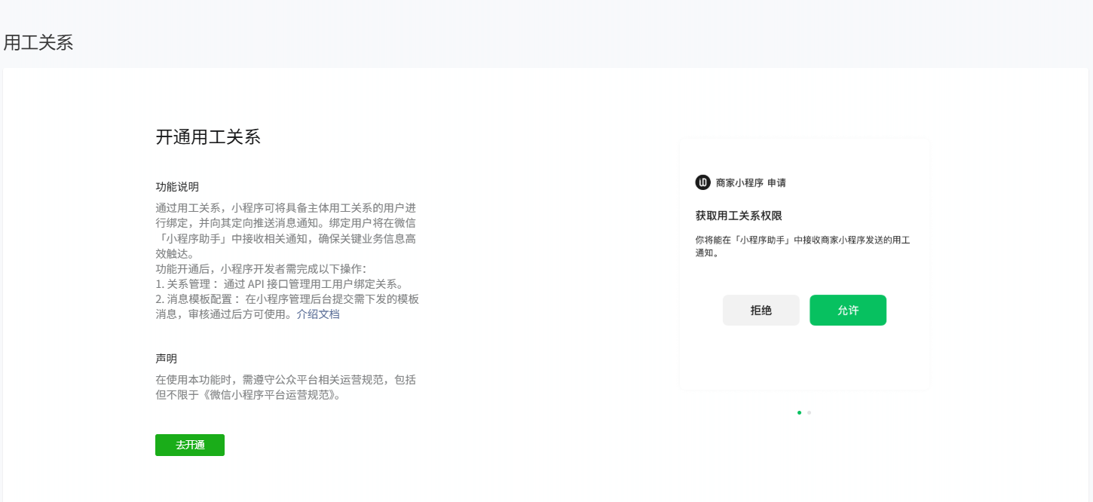Click the 获取用工关系权限 heading in preview
The image size is (1093, 502).
coord(739,216)
